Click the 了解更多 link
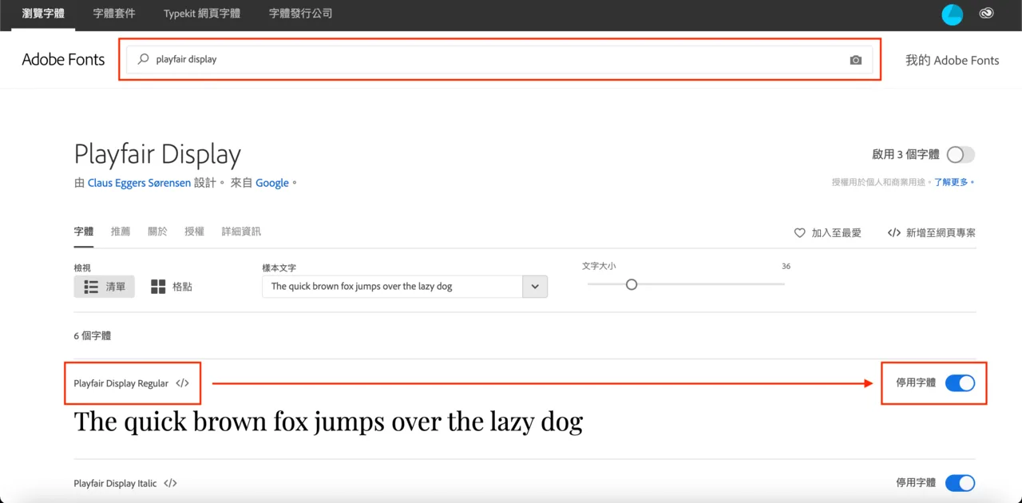1022x503 pixels. [952, 182]
